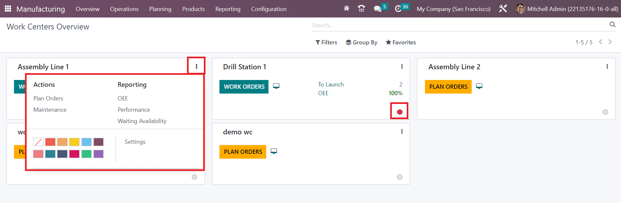The height and width of the screenshot is (203, 621).
Task: Open the phone VoIP icon
Action: pos(361,9)
